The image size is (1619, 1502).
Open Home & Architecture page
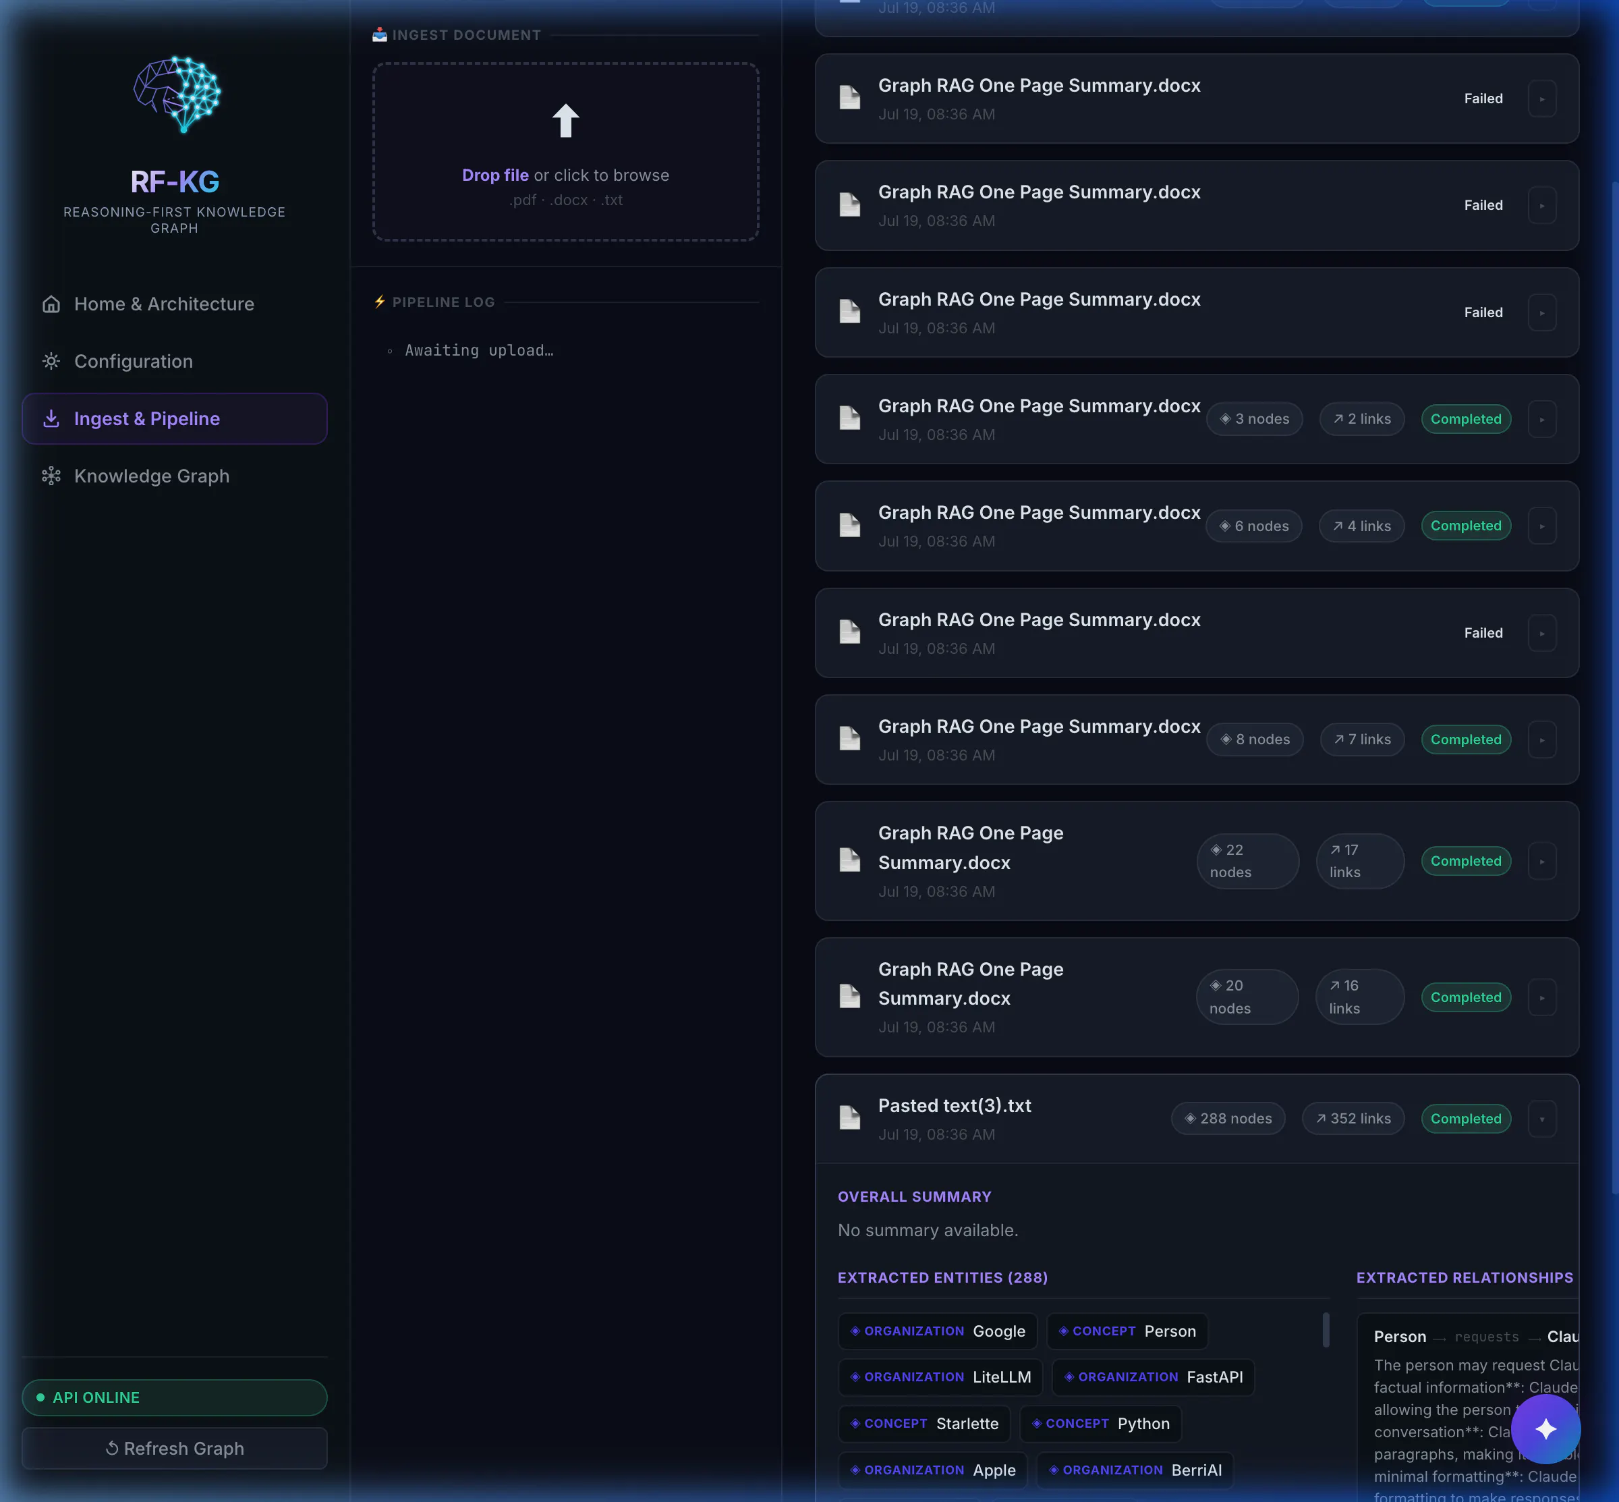tap(175, 304)
